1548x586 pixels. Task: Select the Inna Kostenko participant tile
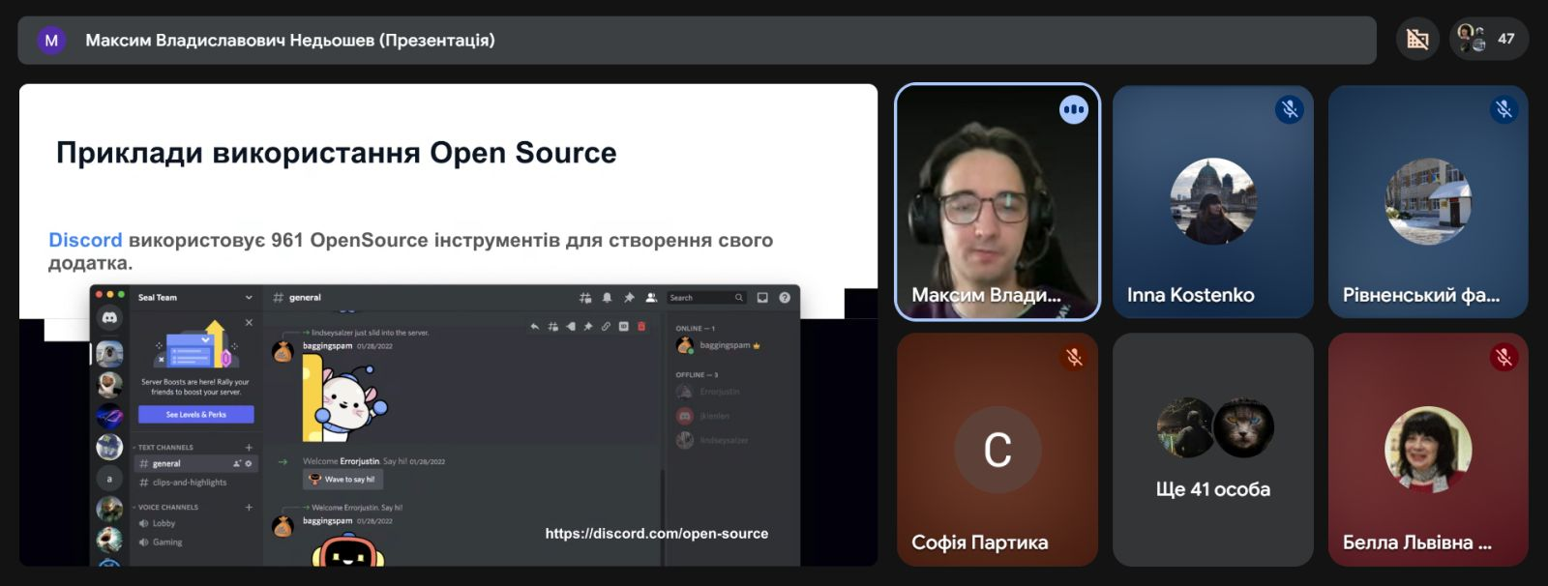(x=1212, y=201)
